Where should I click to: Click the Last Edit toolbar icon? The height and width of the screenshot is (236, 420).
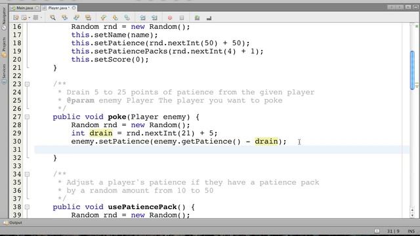coord(16,18)
